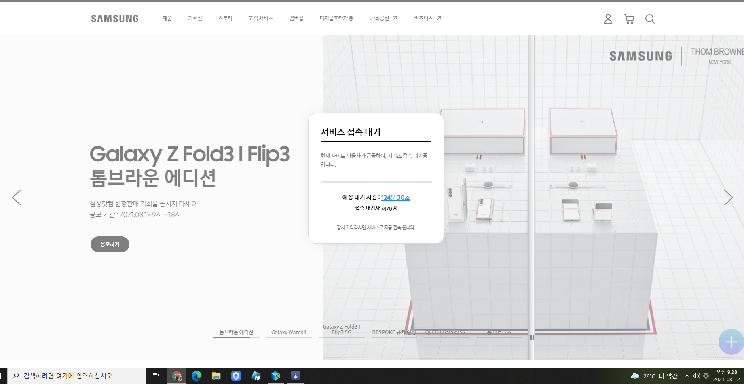744x384 pixels.
Task: Click the waiting progress bar in dialog
Action: pyautogui.click(x=376, y=182)
